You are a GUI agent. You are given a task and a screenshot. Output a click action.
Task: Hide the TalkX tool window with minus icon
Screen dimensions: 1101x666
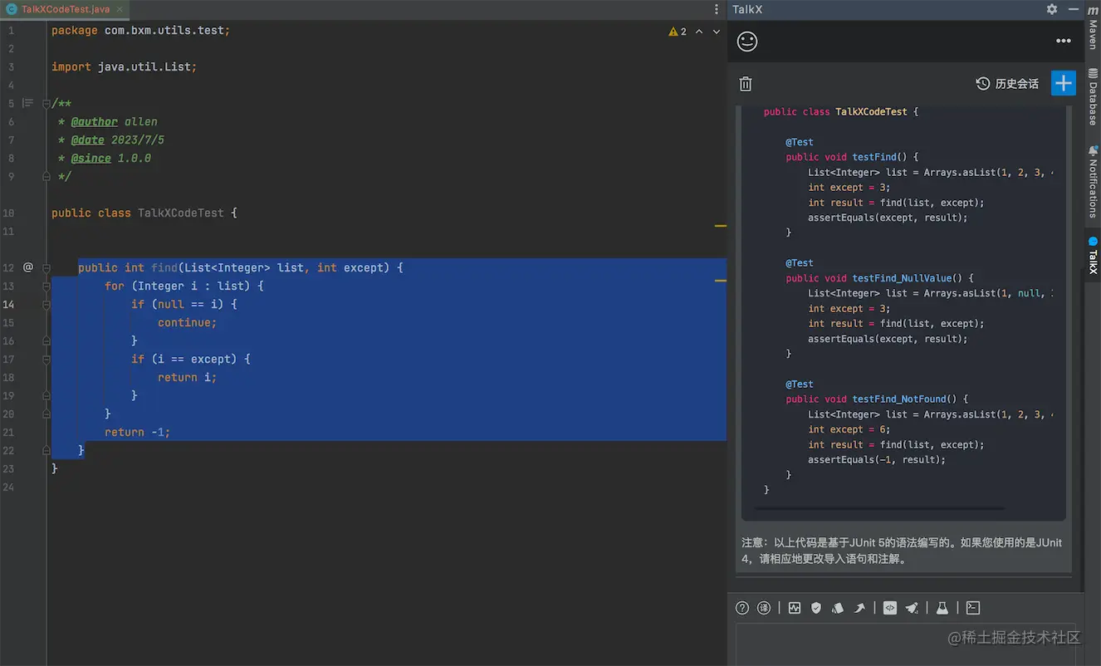(x=1074, y=9)
